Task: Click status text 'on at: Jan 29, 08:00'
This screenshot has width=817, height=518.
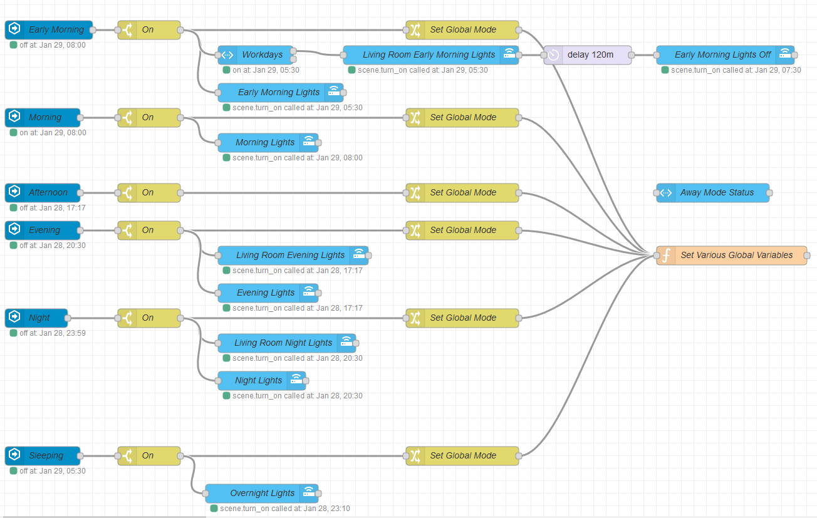Action: pyautogui.click(x=53, y=133)
